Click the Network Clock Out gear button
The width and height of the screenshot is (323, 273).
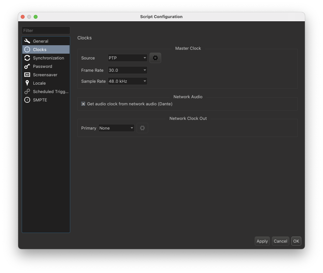click(x=142, y=128)
